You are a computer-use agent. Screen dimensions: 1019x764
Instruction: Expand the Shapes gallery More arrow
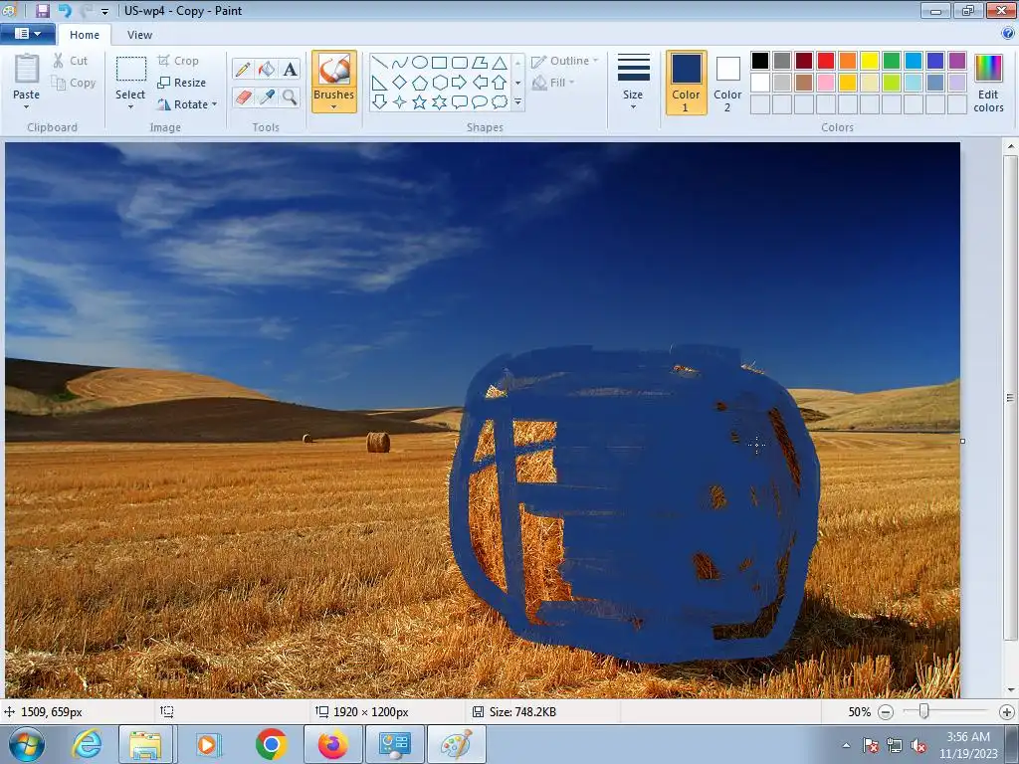(x=517, y=102)
